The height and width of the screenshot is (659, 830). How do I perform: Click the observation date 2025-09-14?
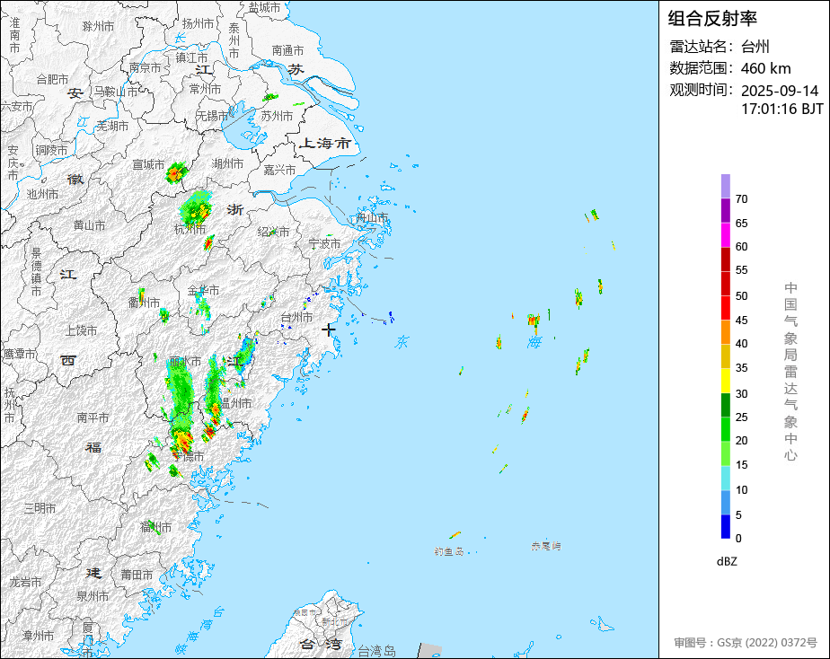coord(779,91)
